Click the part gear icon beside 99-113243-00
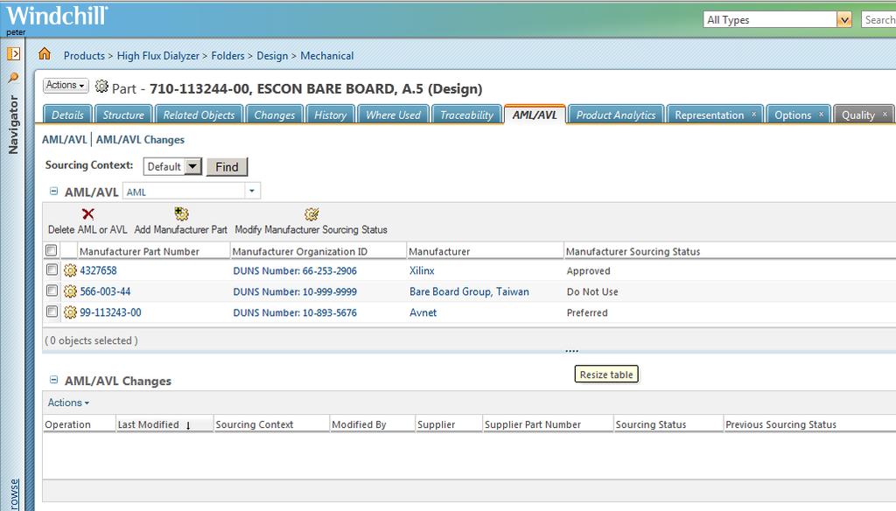Image resolution: width=896 pixels, height=511 pixels. [x=70, y=312]
